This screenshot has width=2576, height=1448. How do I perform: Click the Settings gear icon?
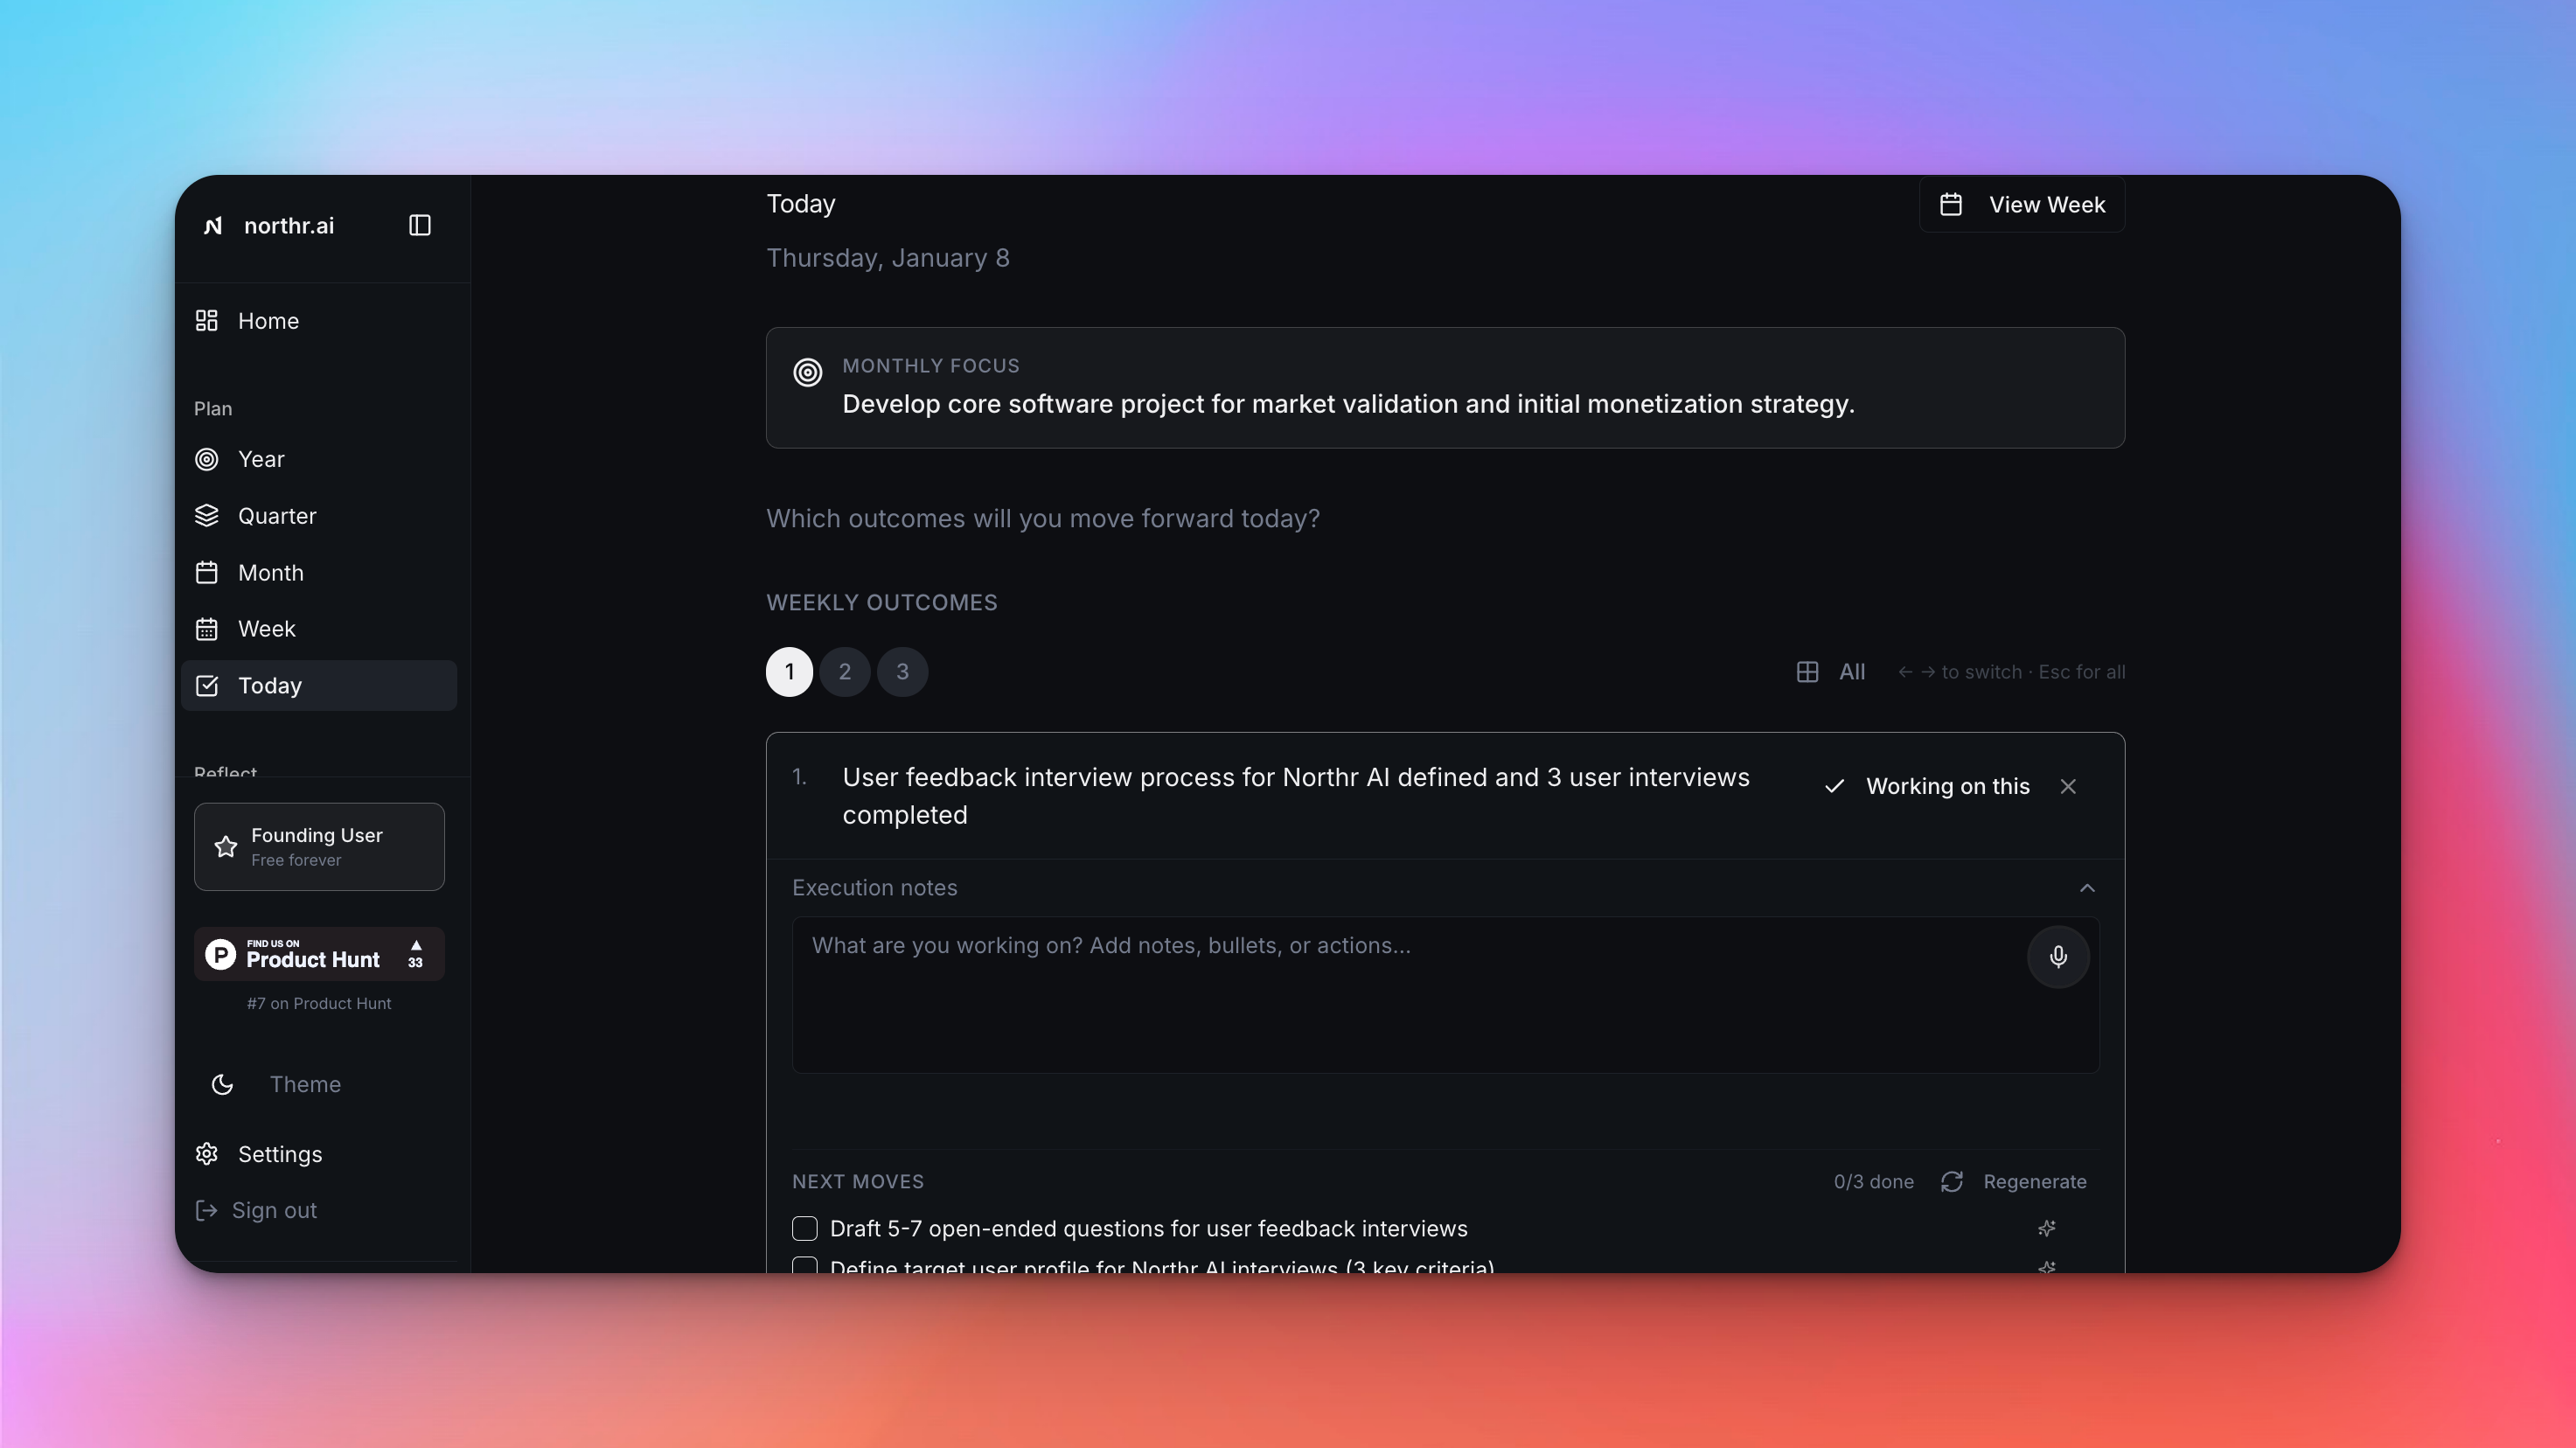pos(206,1153)
